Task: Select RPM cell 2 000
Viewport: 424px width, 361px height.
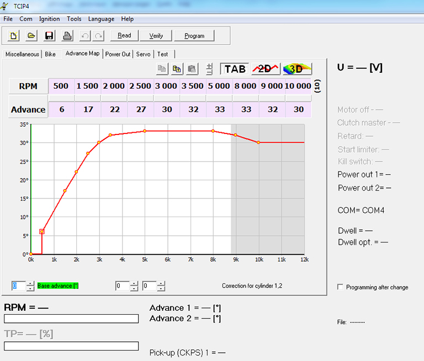Action: (114, 86)
